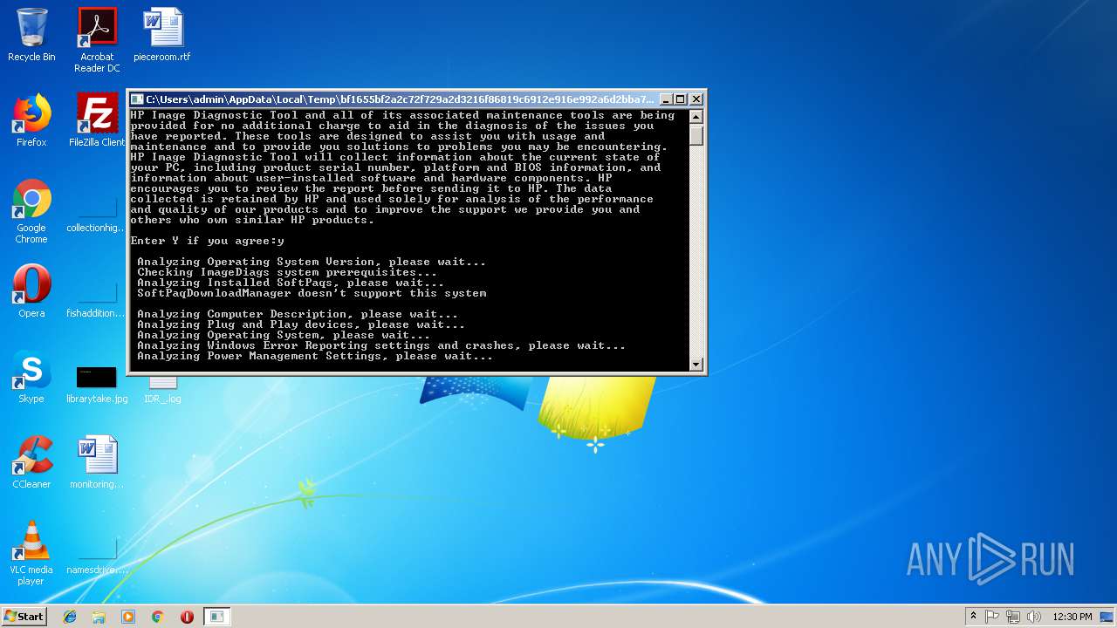Viewport: 1117px width, 628px height.
Task: Open console window system menu icon
Action: click(137, 99)
